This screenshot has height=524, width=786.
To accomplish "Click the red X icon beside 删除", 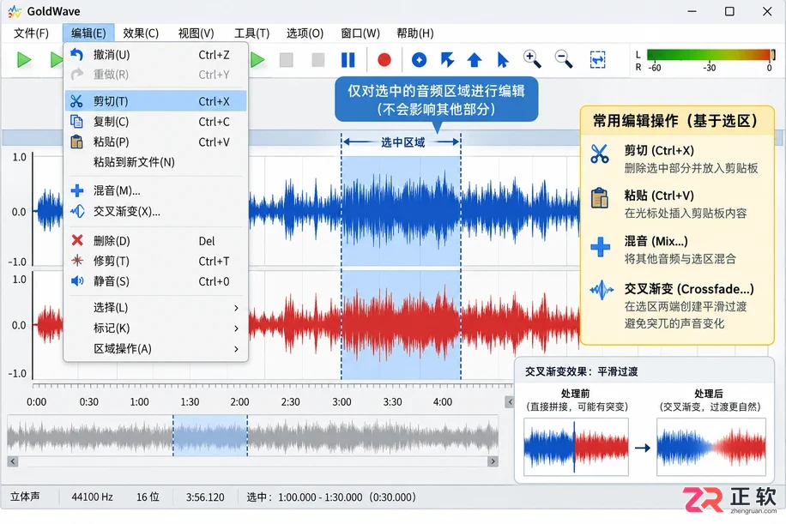I will click(77, 240).
